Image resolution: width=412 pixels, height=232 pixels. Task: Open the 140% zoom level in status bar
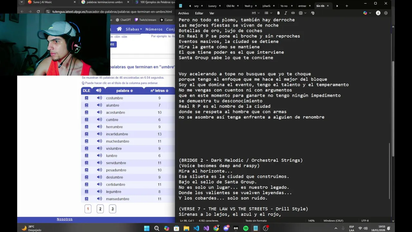tap(311, 221)
